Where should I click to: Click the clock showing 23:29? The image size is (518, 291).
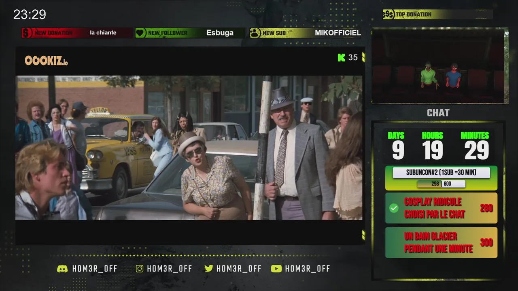coord(30,15)
